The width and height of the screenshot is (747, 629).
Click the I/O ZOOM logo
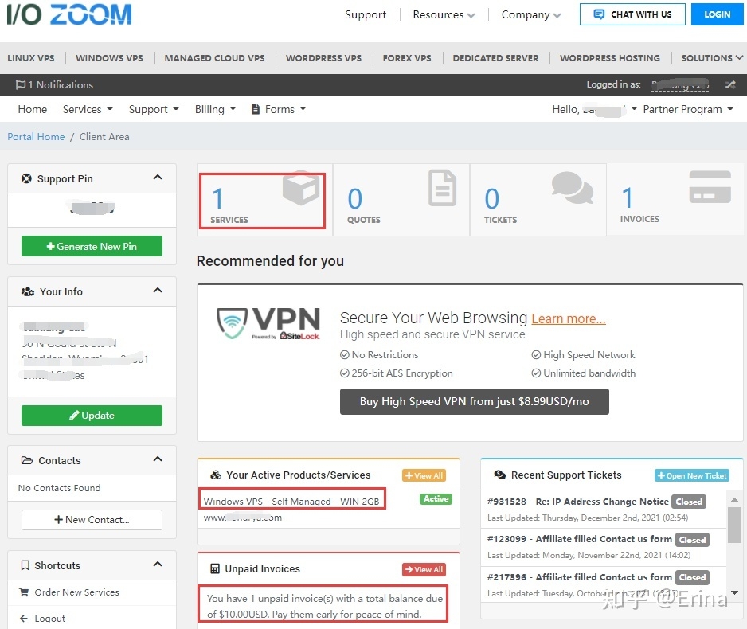69,15
